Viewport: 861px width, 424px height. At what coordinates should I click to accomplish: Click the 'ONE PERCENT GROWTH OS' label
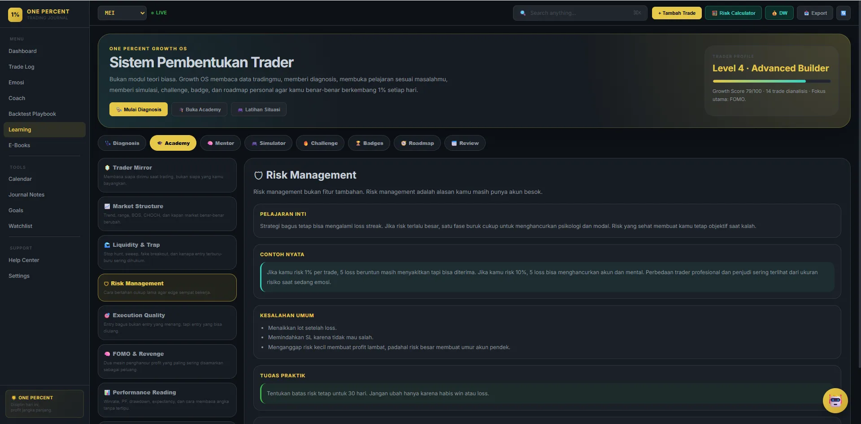coord(148,48)
